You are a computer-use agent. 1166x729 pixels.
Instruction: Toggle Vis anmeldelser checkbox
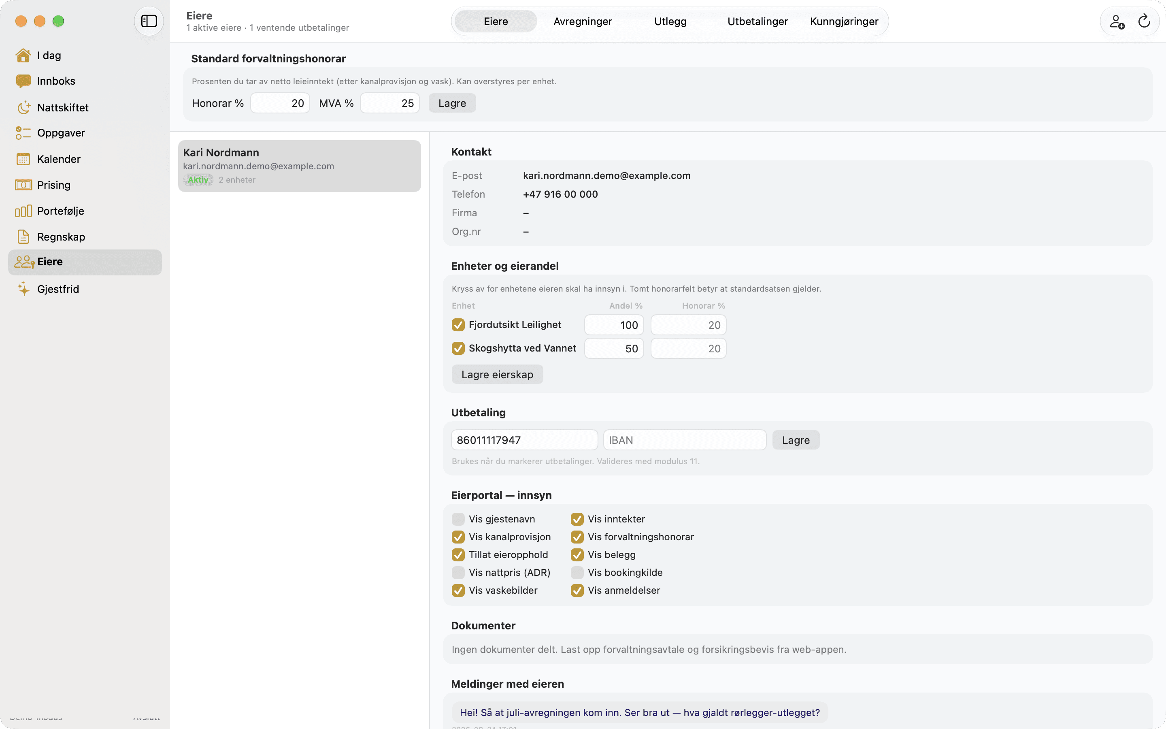point(577,590)
